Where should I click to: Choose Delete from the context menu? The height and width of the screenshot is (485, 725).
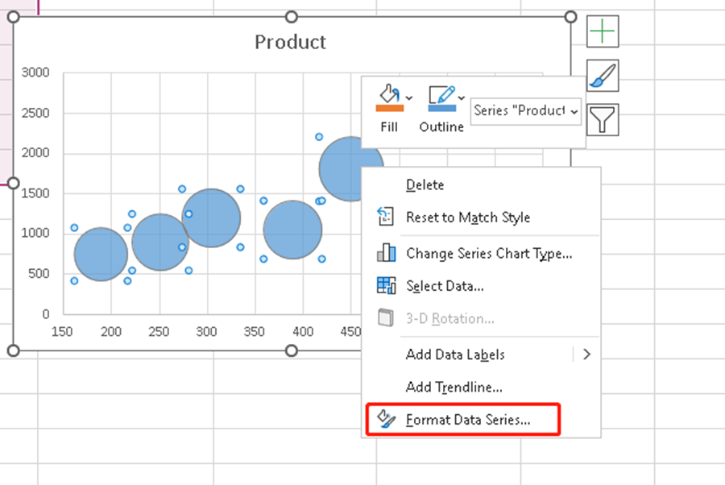tap(481, 185)
